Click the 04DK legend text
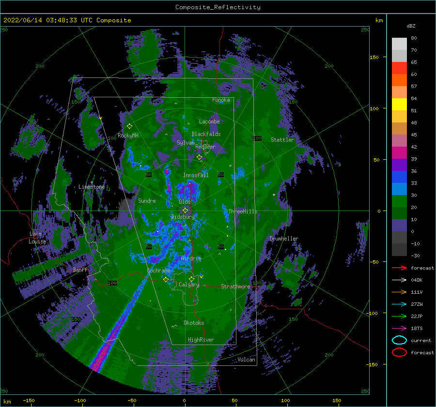436x407 pixels. point(417,280)
